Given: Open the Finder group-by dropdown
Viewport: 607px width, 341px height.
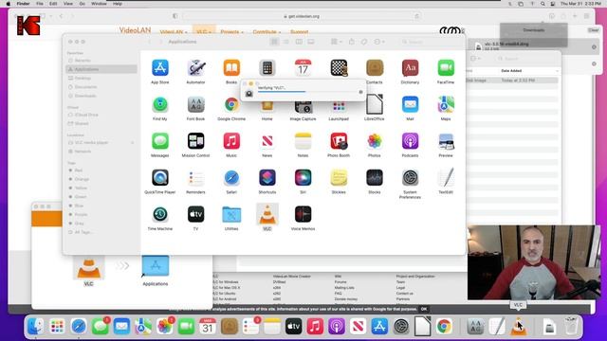Looking at the screenshot, I should click(336, 42).
